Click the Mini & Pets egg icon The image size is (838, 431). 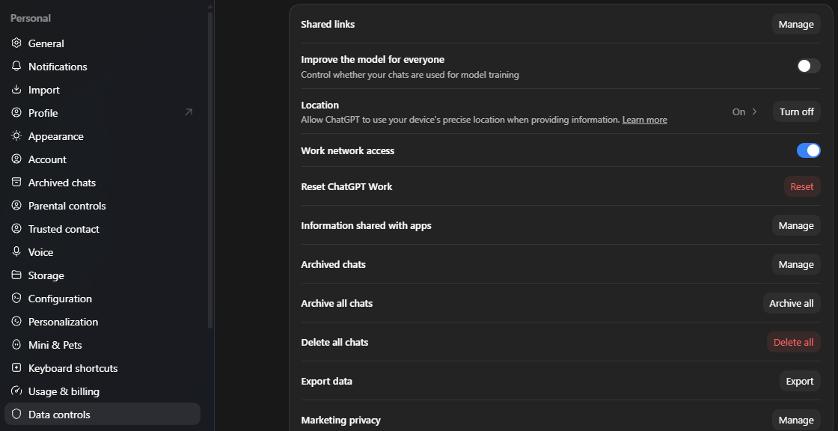16,345
